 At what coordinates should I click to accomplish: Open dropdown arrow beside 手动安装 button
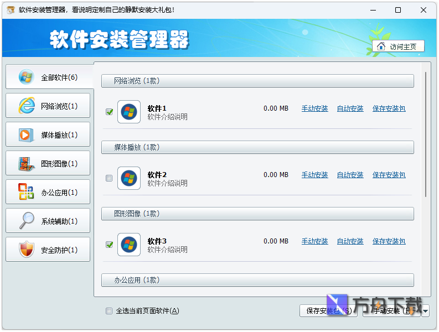425,311
